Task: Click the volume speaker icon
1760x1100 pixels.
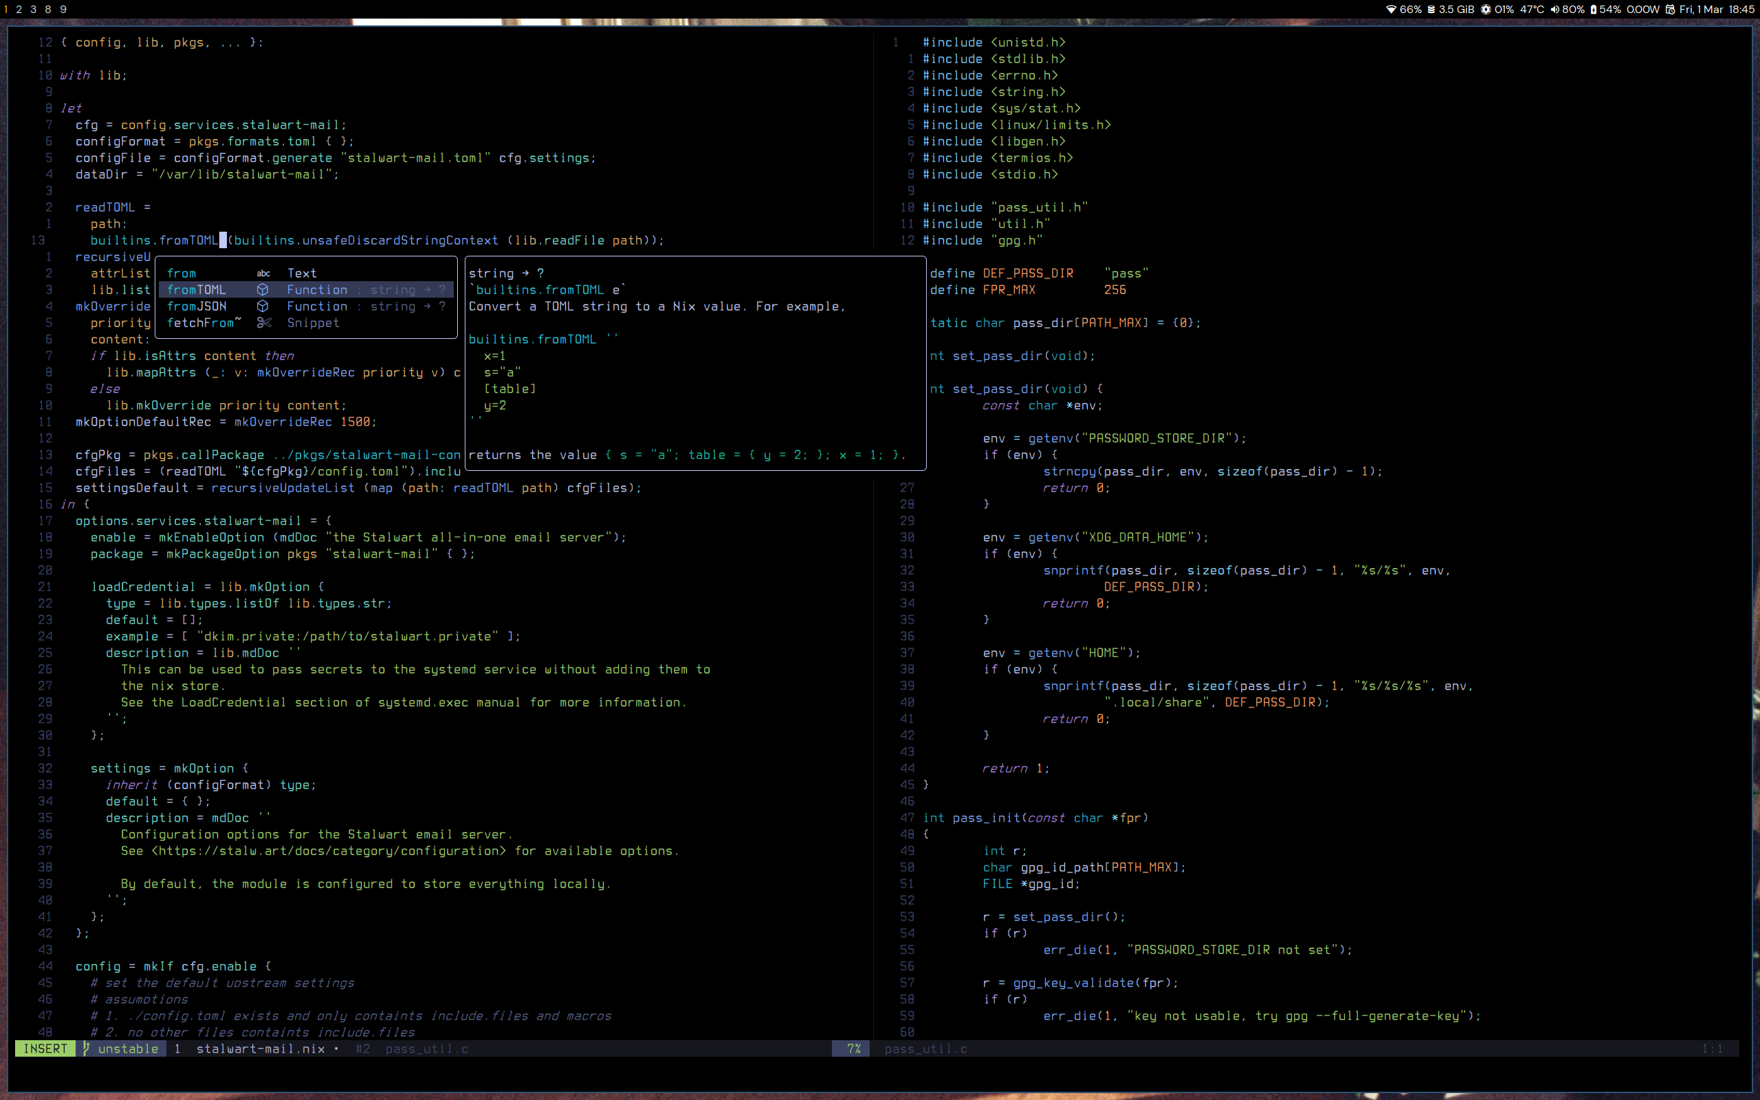Action: click(1554, 10)
